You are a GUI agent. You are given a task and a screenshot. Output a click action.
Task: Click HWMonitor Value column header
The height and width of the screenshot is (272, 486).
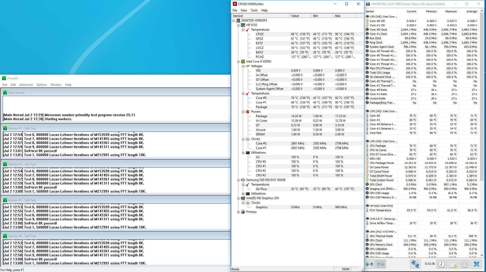coord(300,16)
